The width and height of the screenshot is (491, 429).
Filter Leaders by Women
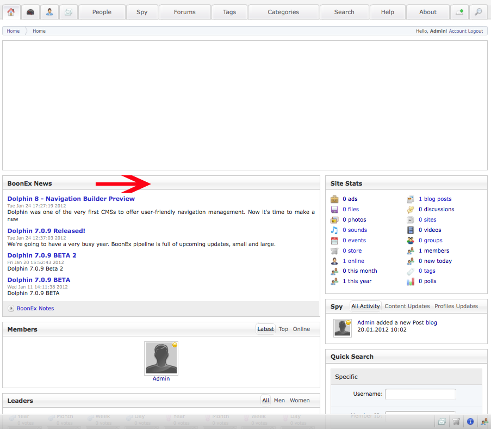click(300, 400)
